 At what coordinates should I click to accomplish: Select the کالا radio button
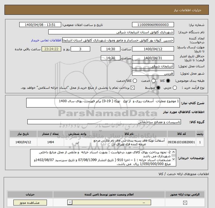point(168,81)
